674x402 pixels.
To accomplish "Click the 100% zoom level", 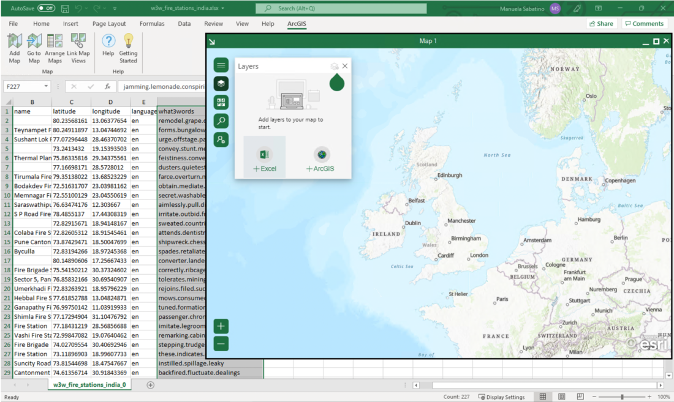I will coord(664,397).
